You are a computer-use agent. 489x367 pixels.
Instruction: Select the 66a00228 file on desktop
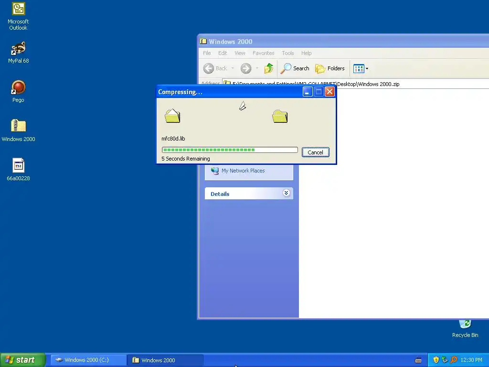pos(18,170)
